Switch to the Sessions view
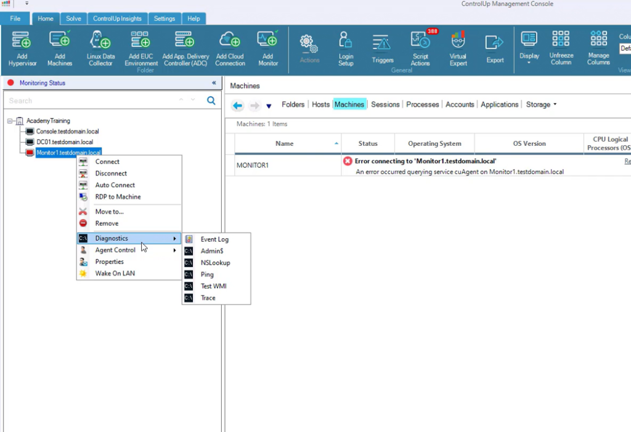This screenshot has height=432, width=631. click(385, 105)
